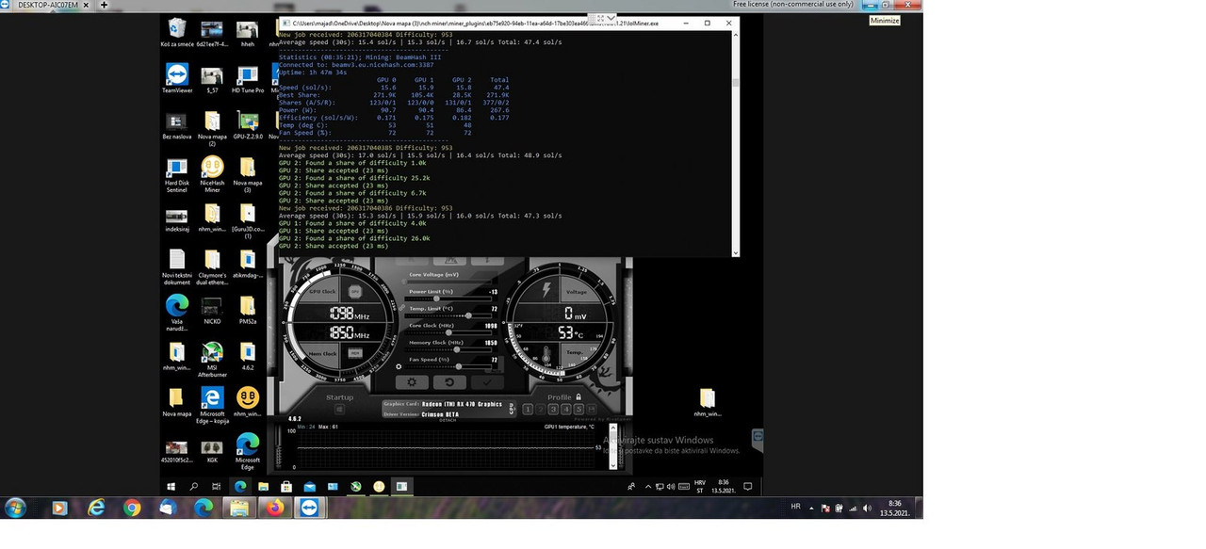Screen dimensions: 1206x549
Task: Click the local taskbar clock showing 8:36
Action: pos(893,509)
